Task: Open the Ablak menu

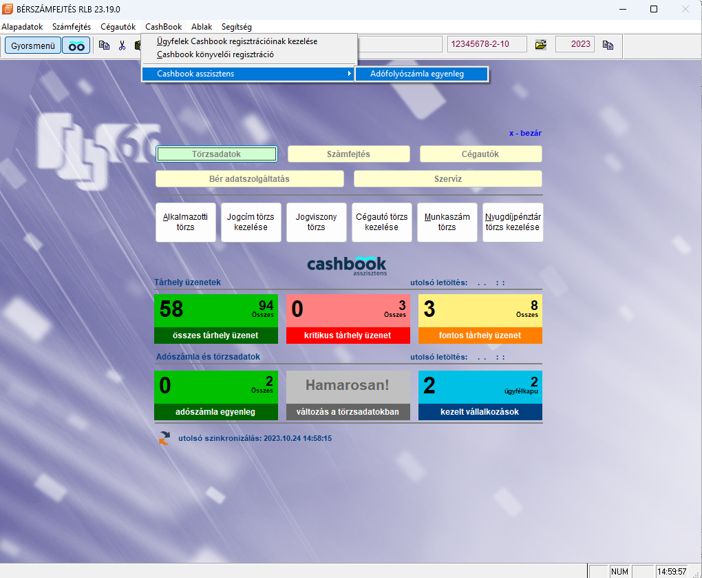Action: (x=202, y=27)
